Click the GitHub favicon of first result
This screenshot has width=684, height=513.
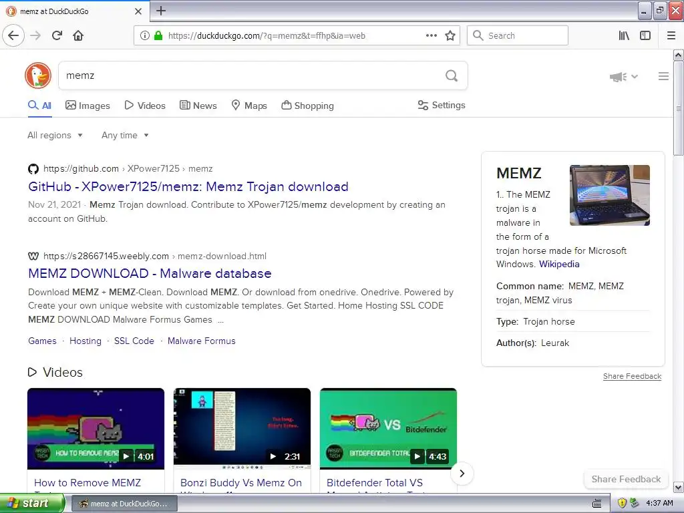click(33, 169)
